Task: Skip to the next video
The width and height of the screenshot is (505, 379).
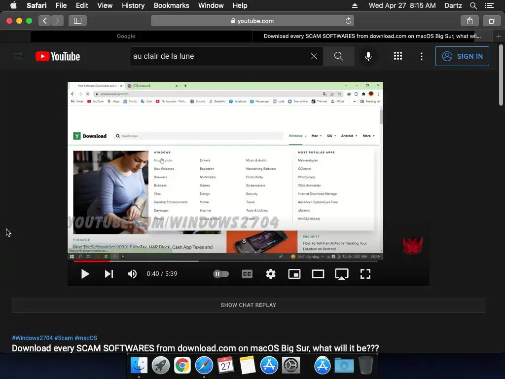Action: point(109,274)
